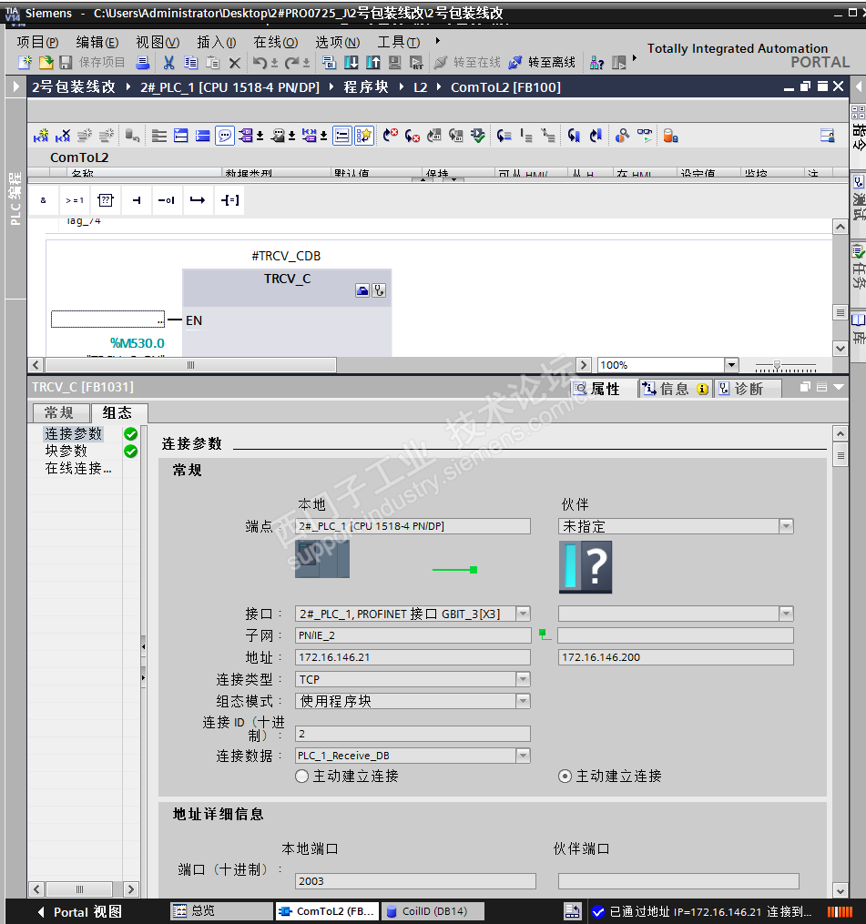866x924 pixels.
Task: Select partner active connection establishment radio button
Action: pyautogui.click(x=565, y=777)
